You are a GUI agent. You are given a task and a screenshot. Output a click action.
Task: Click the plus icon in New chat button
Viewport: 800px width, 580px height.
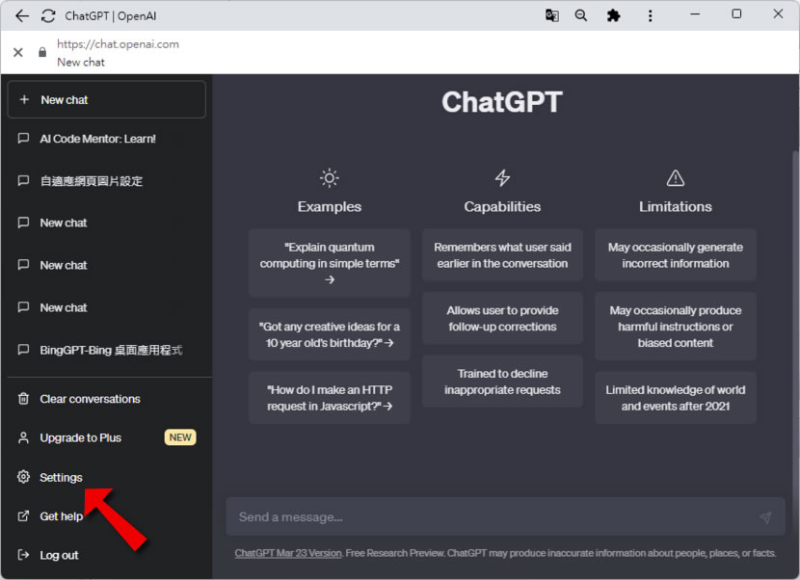pos(24,99)
